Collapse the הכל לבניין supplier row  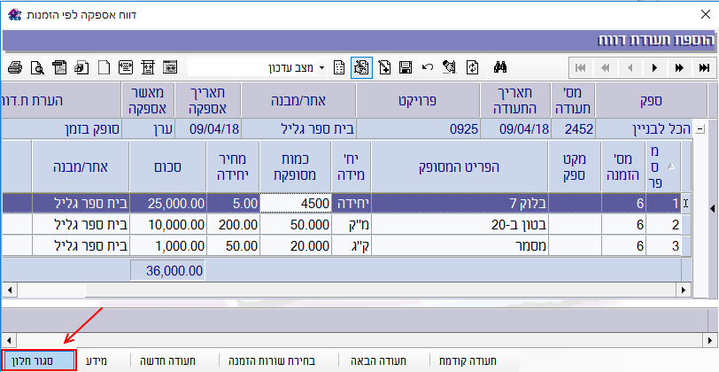click(701, 128)
